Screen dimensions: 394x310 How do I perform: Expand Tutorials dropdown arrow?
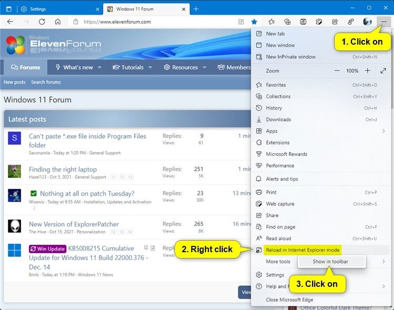pos(150,67)
